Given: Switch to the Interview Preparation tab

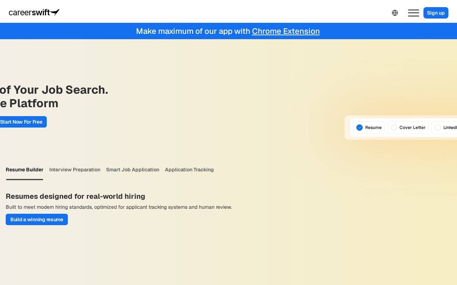Looking at the screenshot, I should [75, 170].
